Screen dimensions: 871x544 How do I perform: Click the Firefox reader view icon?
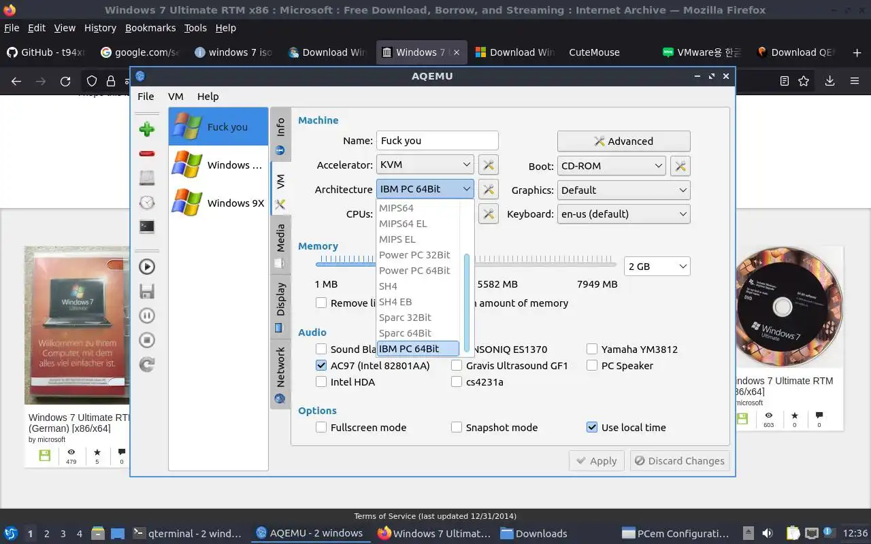(x=785, y=82)
